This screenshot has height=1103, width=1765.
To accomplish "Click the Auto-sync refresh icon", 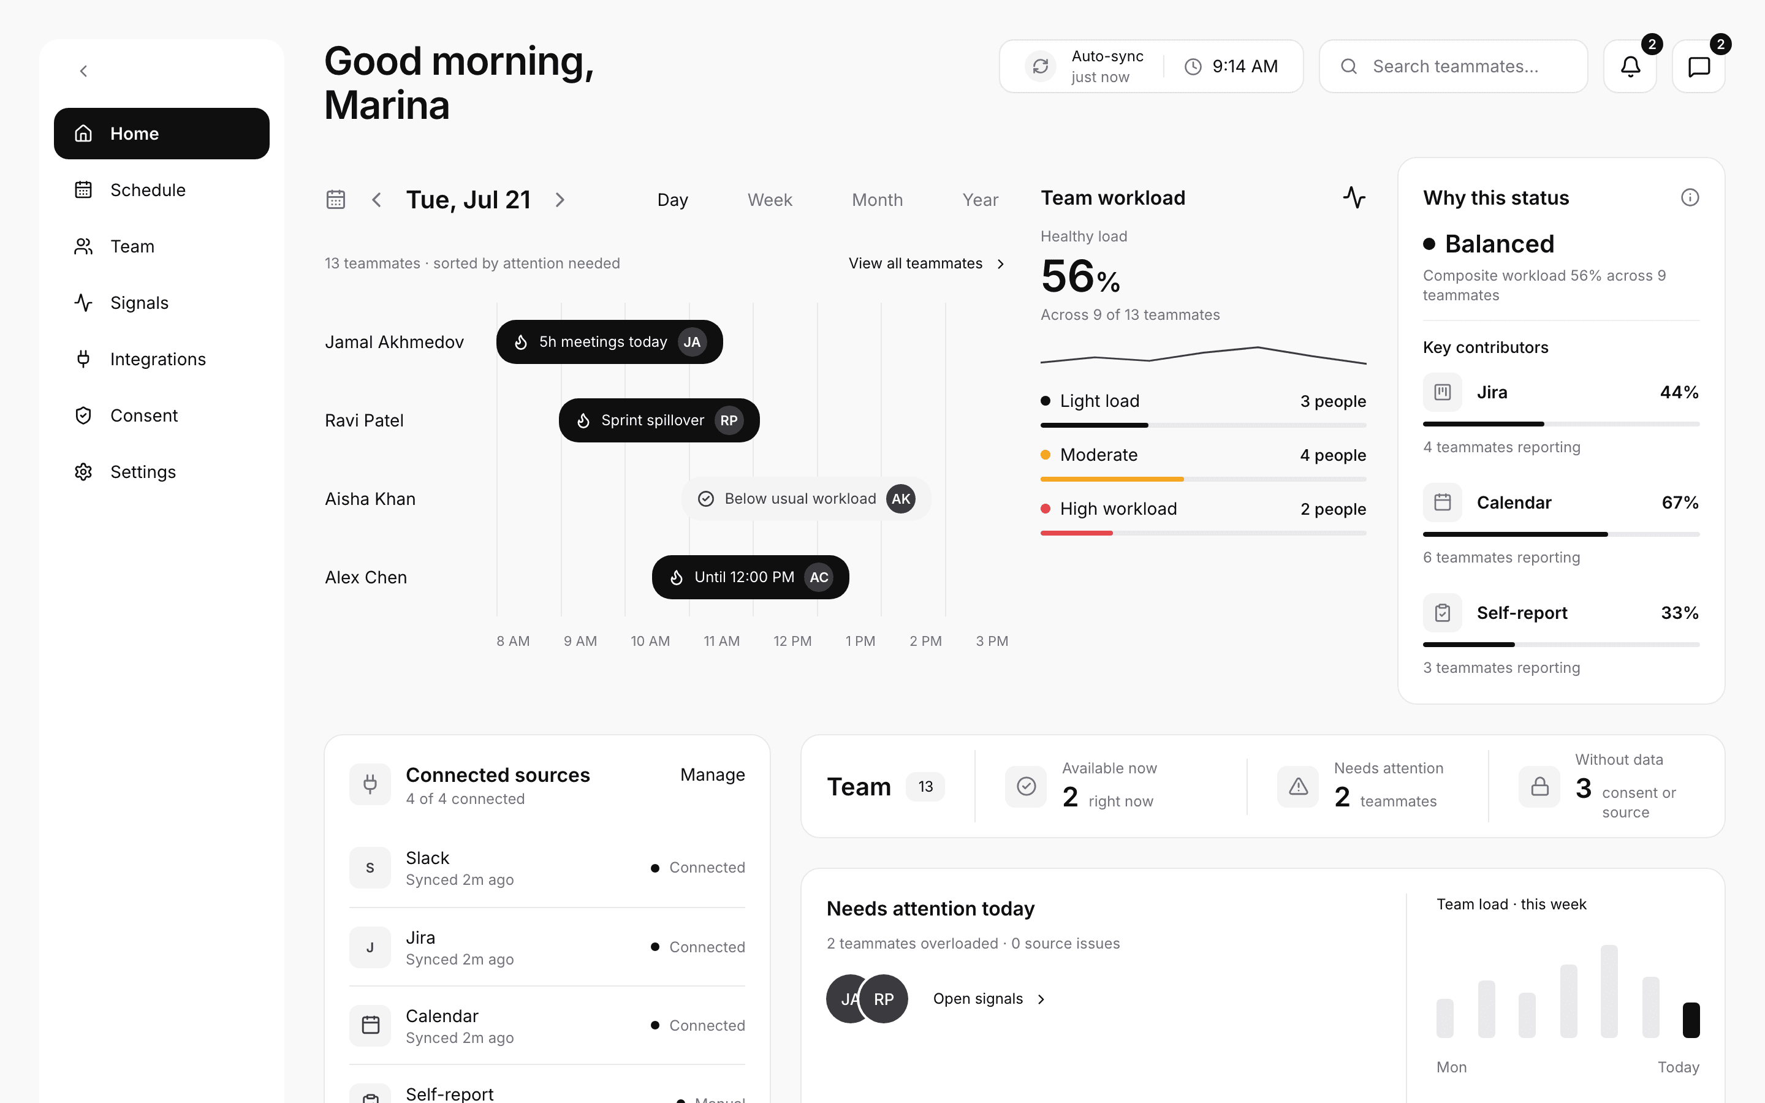I will pos(1041,66).
